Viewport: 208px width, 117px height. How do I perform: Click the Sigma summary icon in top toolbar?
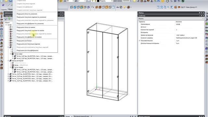click(x=152, y=1)
